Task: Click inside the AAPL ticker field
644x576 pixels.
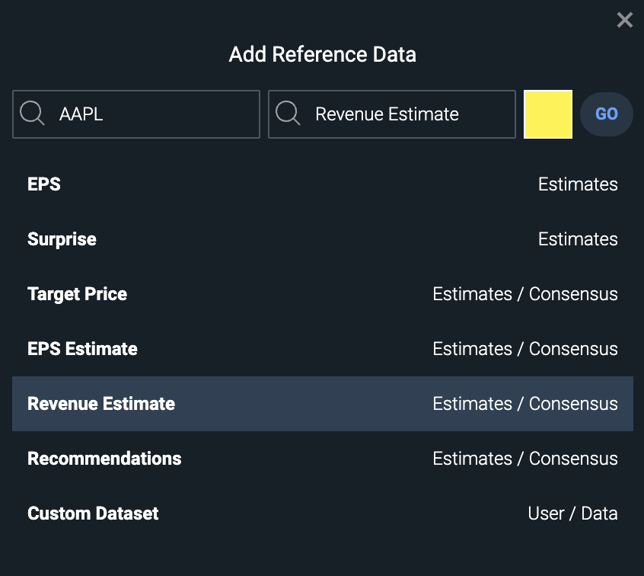Action: click(137, 114)
